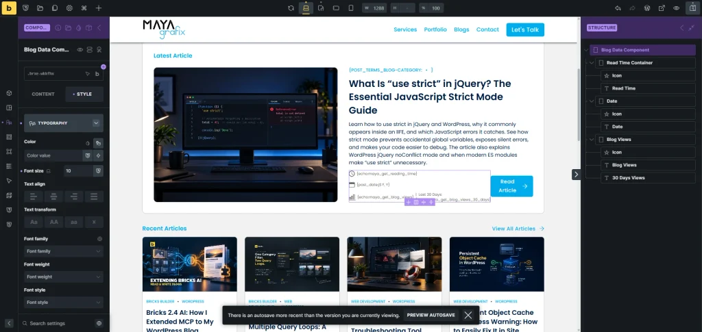Open the CSS3 shield icon in top toolbar
The width and height of the screenshot is (702, 332).
(x=25, y=8)
